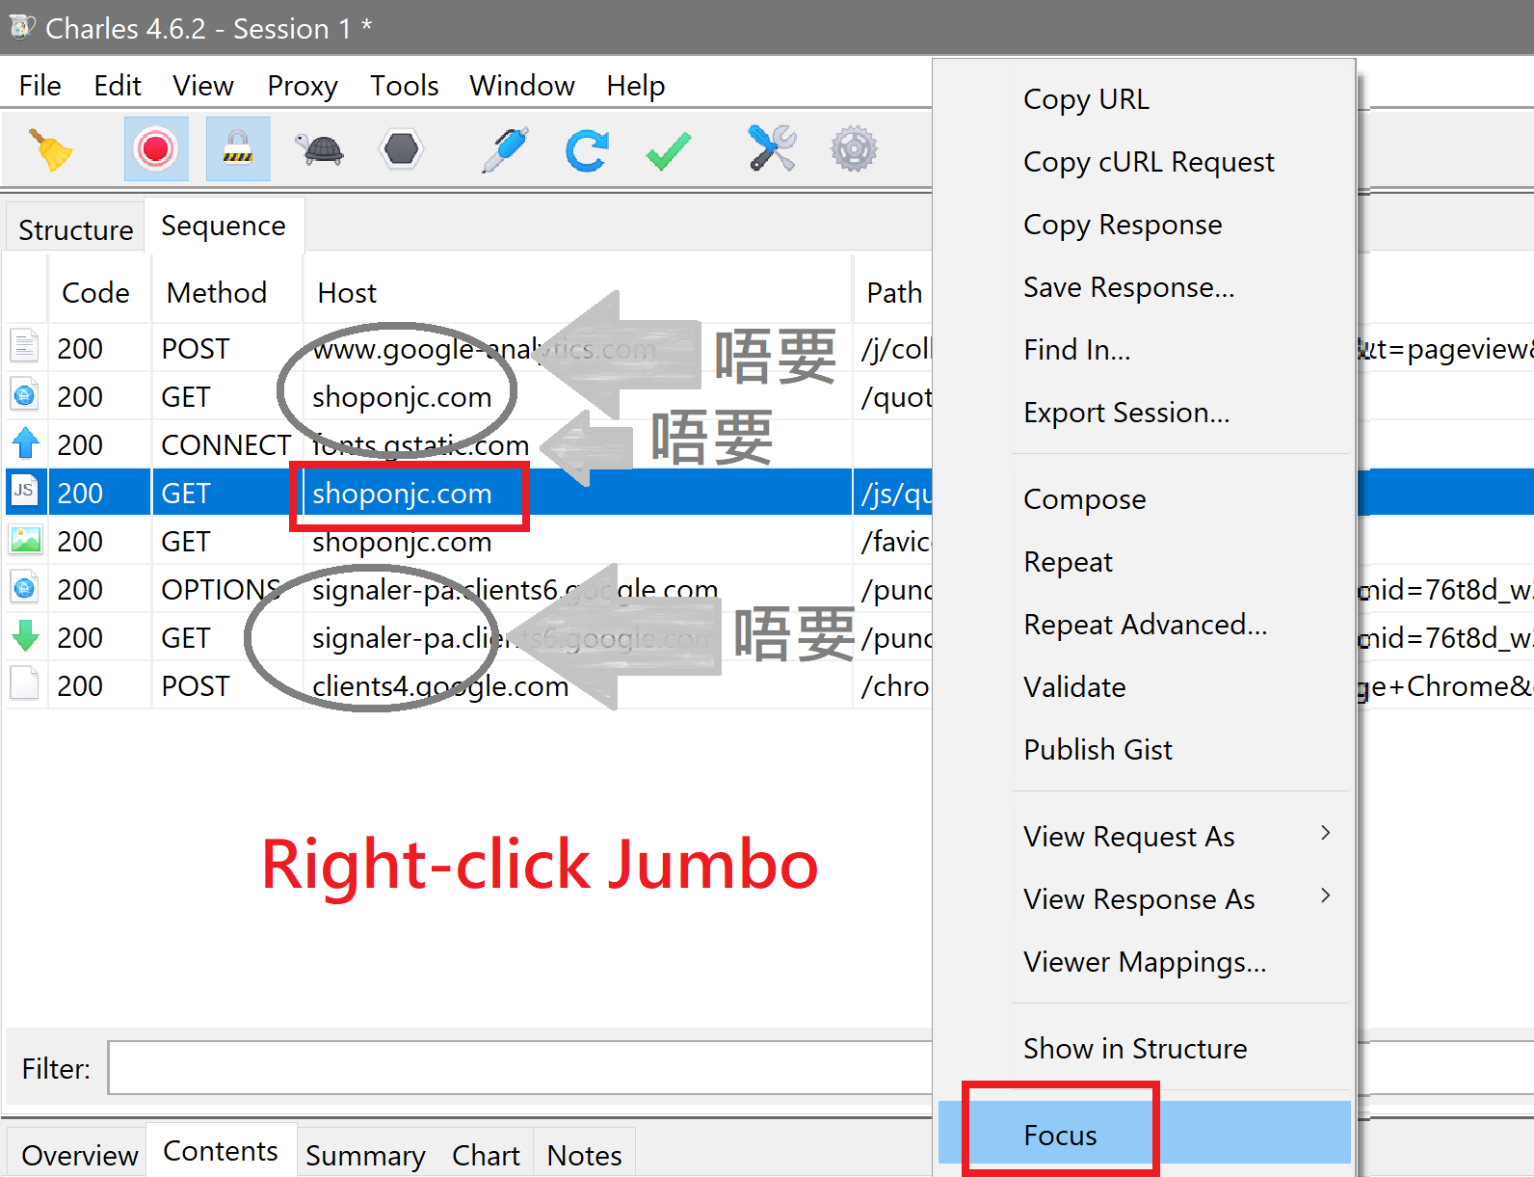Open the Proxy menu

[303, 86]
